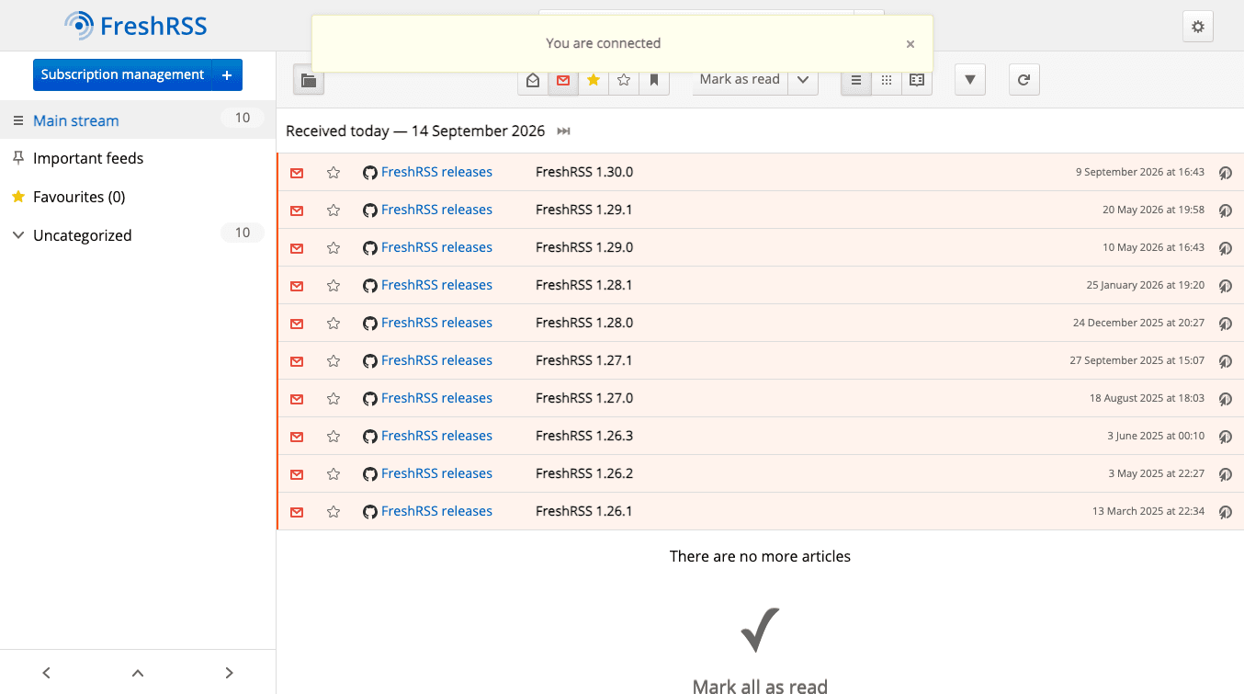The image size is (1244, 694).
Task: Open FreshRSS releases feed link on 1.28.0 row
Action: tap(428, 323)
